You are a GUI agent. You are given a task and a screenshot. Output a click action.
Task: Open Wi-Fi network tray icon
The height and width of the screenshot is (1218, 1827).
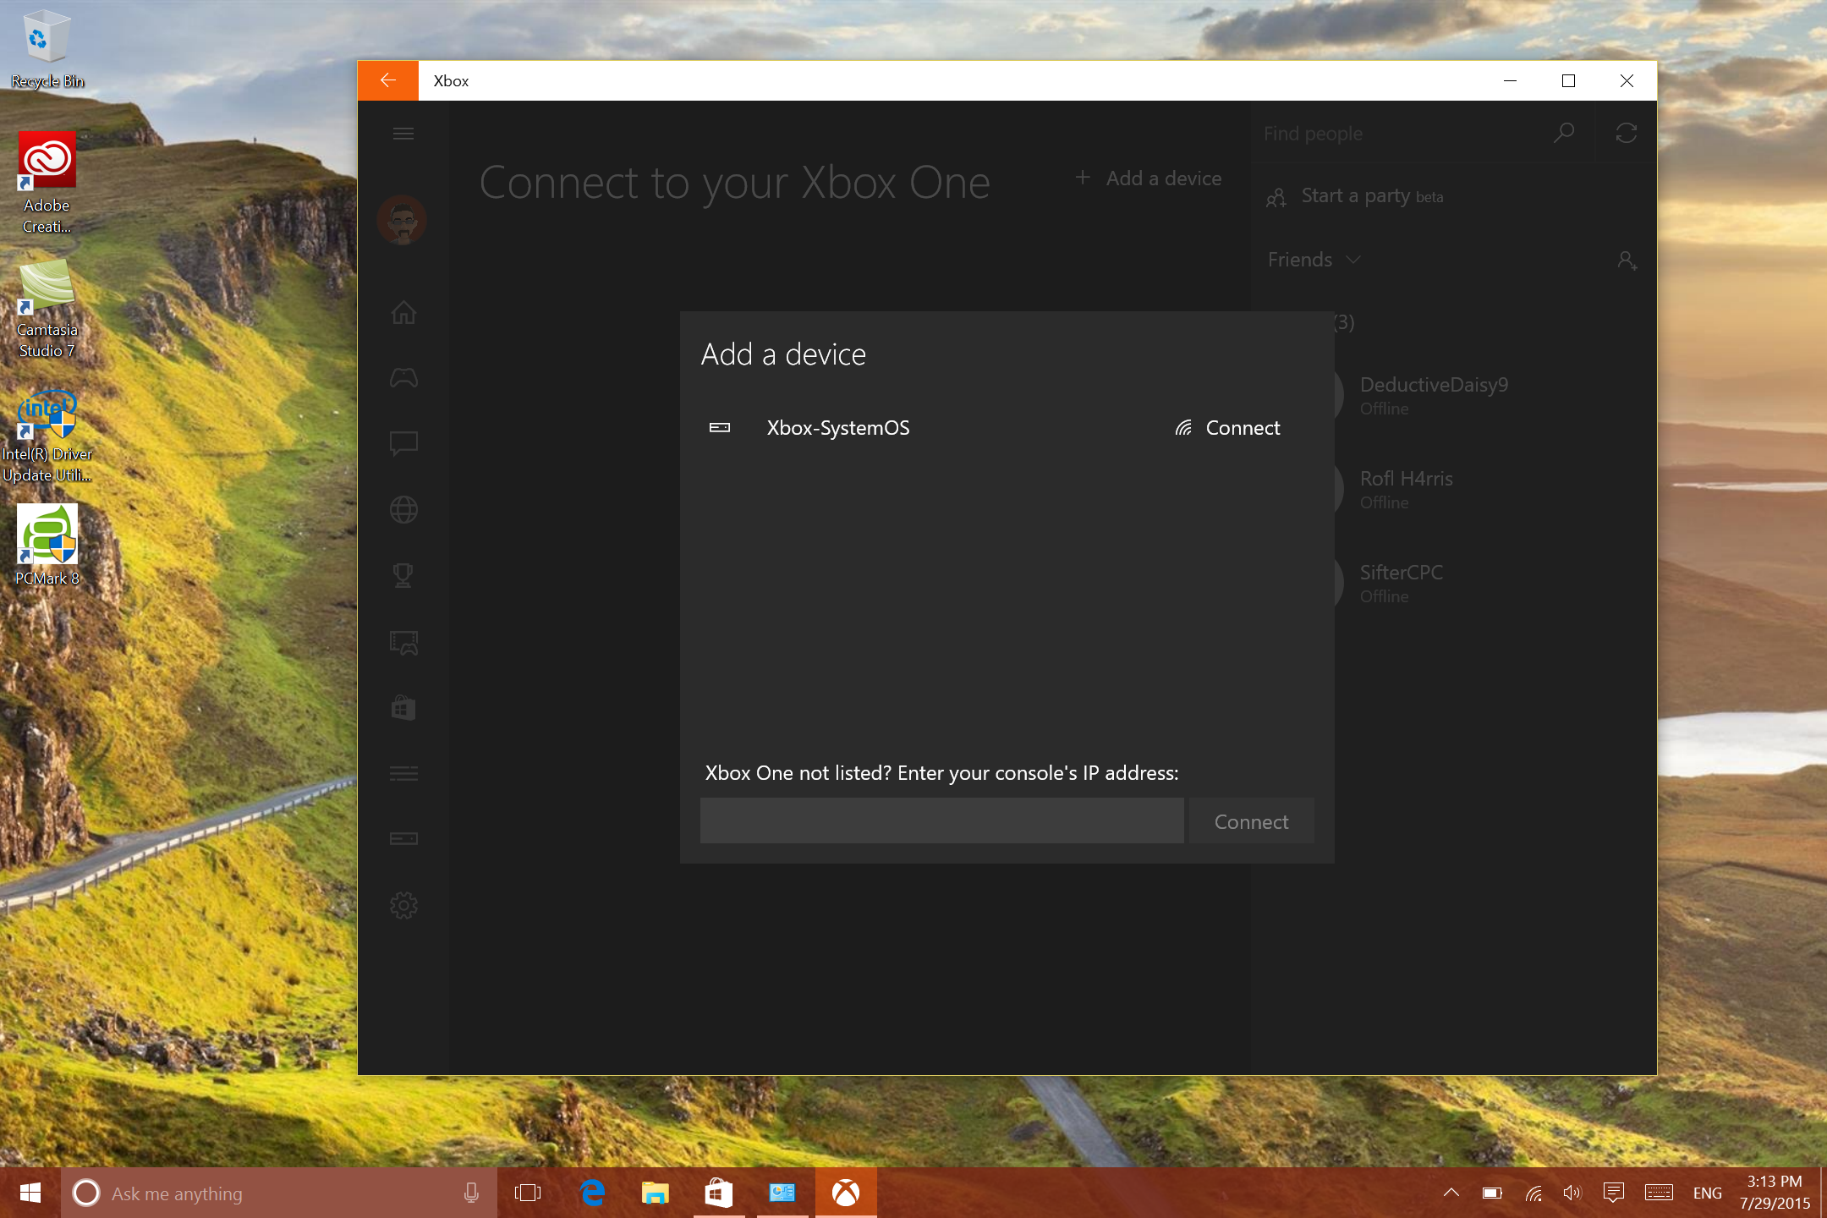click(1533, 1193)
